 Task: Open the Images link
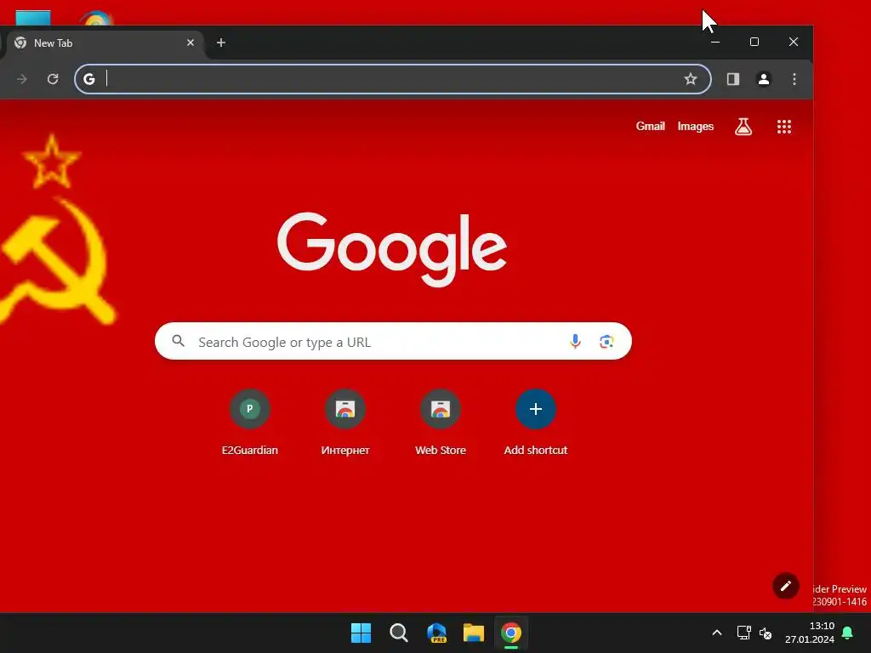696,127
